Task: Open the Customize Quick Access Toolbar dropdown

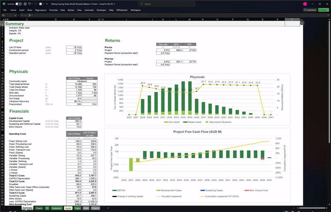Action: (x=47, y=4)
